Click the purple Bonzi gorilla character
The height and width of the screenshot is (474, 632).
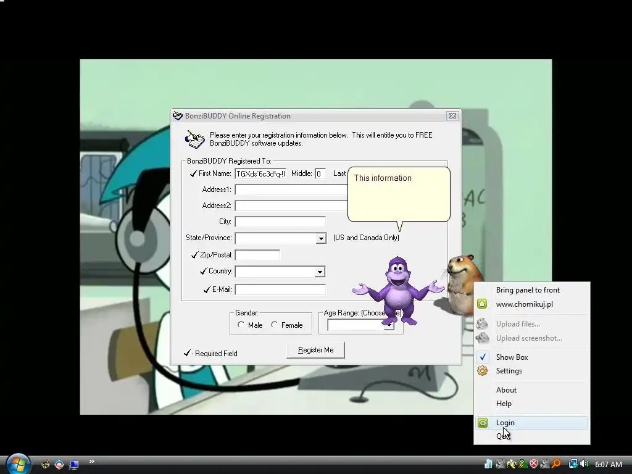pos(398,291)
